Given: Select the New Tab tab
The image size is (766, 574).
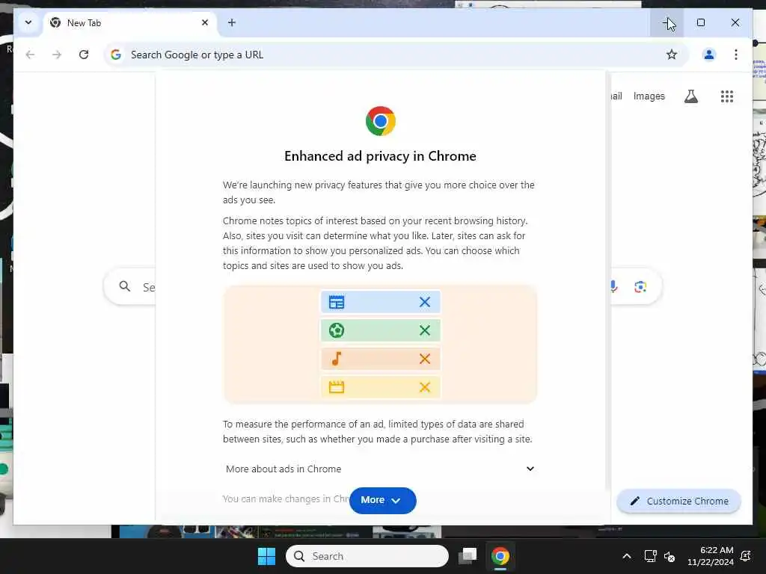Looking at the screenshot, I should 129,23.
